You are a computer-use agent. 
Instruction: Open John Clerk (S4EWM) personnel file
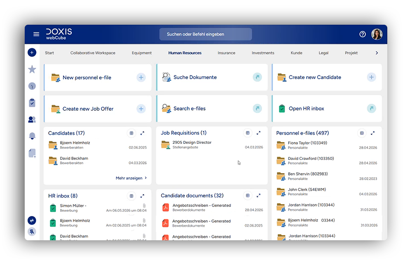[327, 192]
